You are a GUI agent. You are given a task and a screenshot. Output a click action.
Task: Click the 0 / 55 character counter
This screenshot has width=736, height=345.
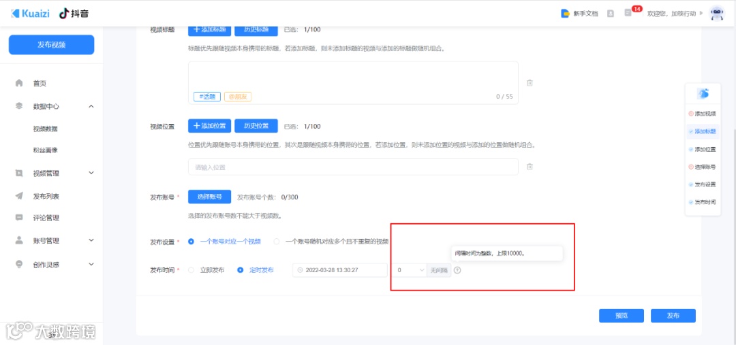click(504, 97)
